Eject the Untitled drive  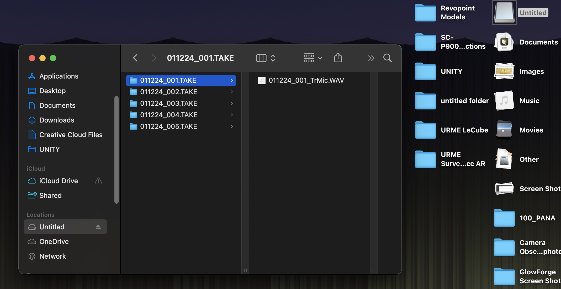98,227
